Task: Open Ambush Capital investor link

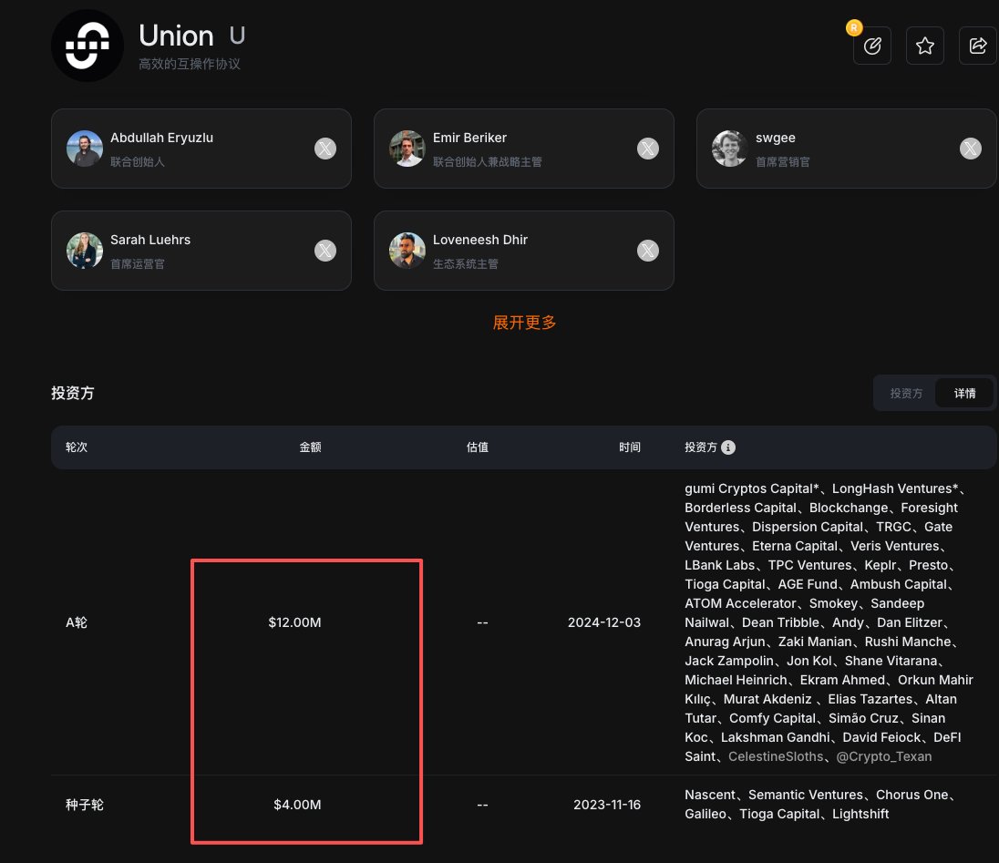Action: (899, 584)
